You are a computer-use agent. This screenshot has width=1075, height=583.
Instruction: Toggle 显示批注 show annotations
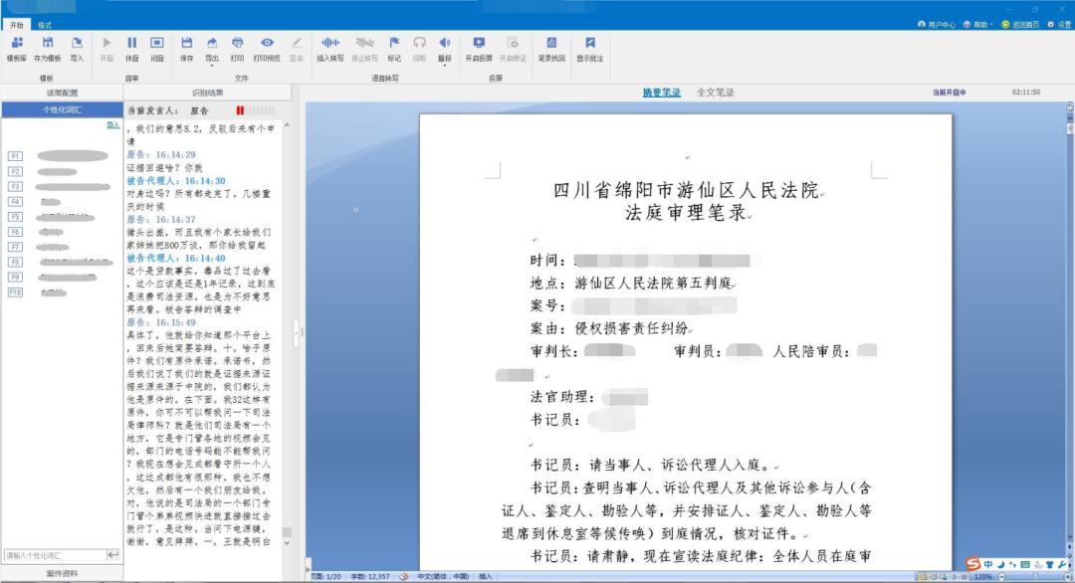589,50
